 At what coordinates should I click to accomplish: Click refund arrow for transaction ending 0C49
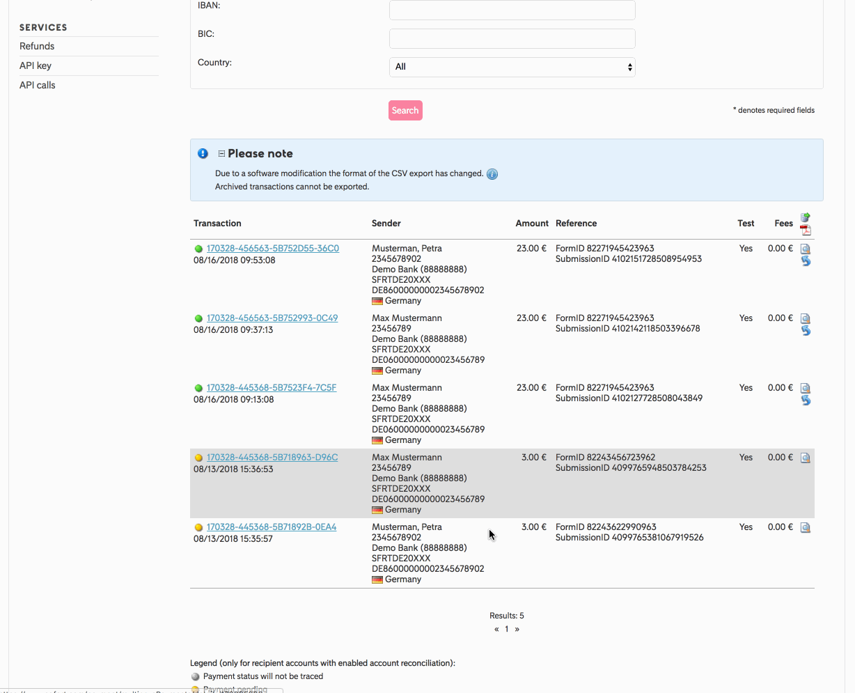coord(806,331)
